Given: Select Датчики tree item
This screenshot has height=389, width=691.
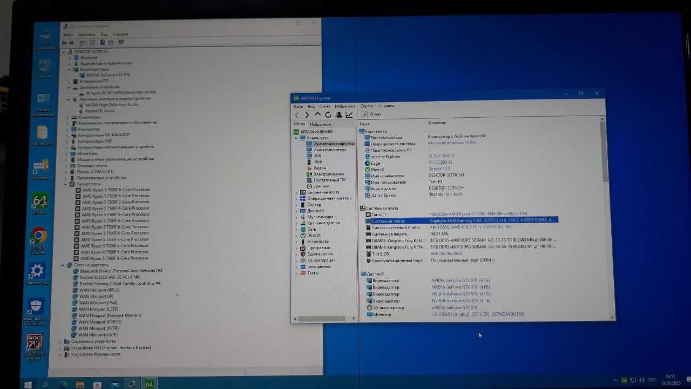Looking at the screenshot, I should coord(317,186).
